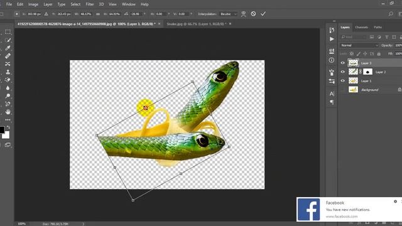Open the Window menu
The width and height of the screenshot is (402, 226).
[x=128, y=4]
